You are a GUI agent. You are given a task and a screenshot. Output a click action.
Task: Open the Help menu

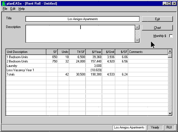(x=21, y=9)
